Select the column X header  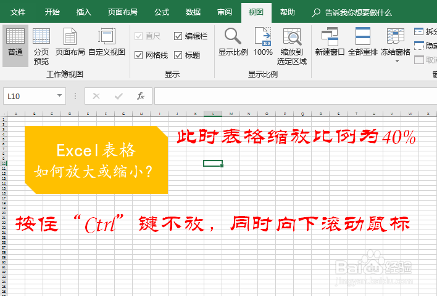[428, 114]
